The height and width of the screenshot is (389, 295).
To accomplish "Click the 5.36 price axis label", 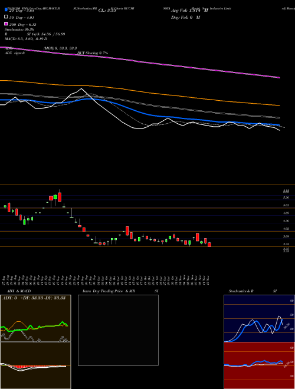I will tap(286, 197).
